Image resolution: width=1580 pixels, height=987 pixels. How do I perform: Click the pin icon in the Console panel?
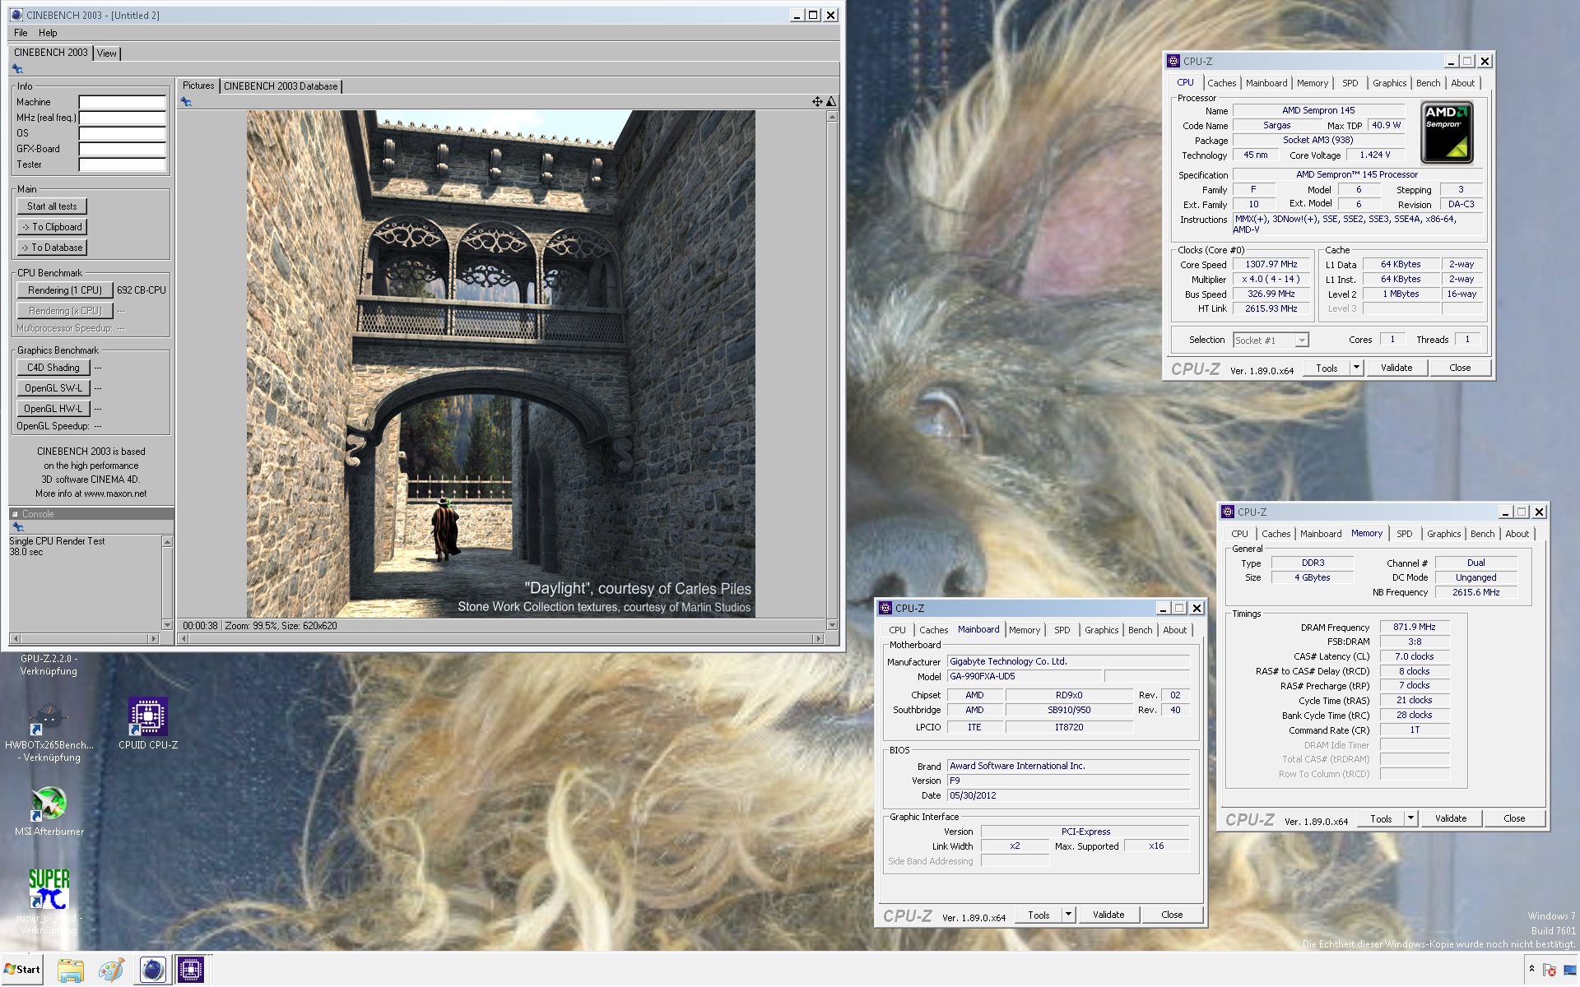point(17,527)
